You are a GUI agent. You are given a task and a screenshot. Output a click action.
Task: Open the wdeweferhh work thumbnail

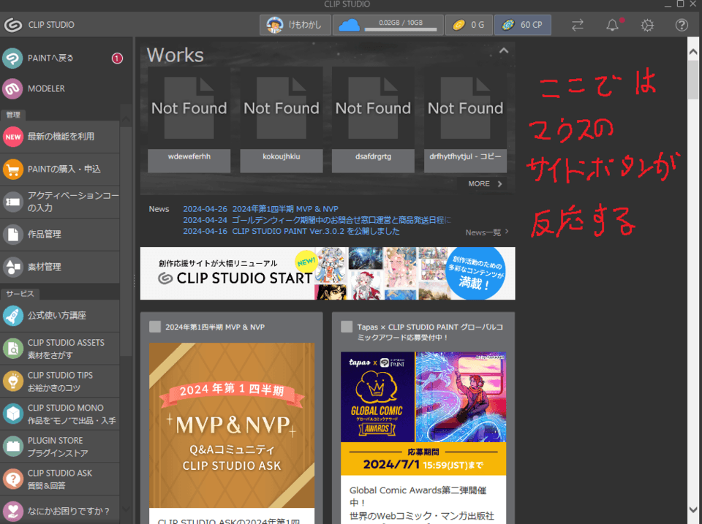[x=189, y=119]
